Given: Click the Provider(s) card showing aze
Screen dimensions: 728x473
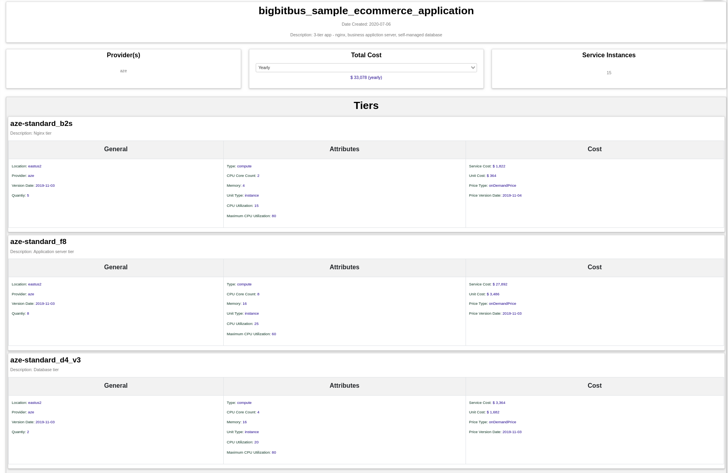Looking at the screenshot, I should pos(123,69).
